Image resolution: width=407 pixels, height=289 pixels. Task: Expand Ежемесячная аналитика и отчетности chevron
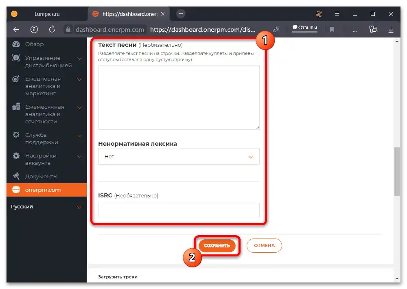pyautogui.click(x=79, y=107)
